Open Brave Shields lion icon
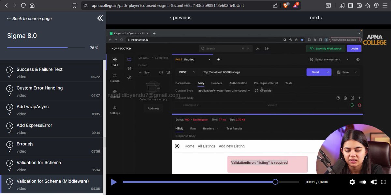This screenshot has width=391, height=195. 286,5
